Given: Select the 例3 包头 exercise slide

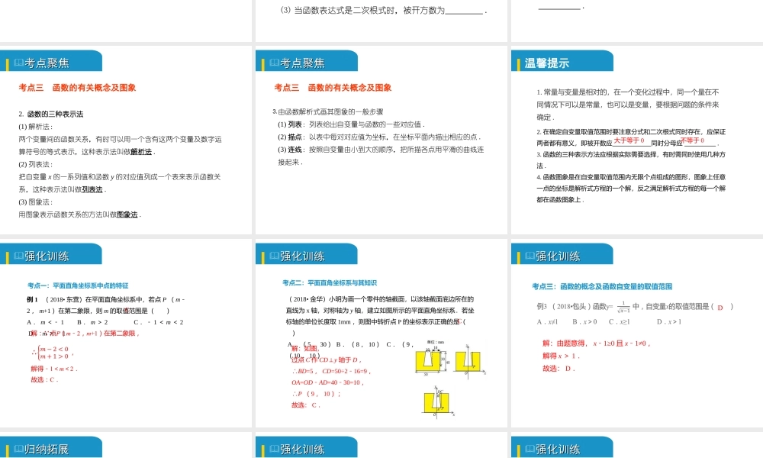Looking at the screenshot, I should click(x=637, y=334).
